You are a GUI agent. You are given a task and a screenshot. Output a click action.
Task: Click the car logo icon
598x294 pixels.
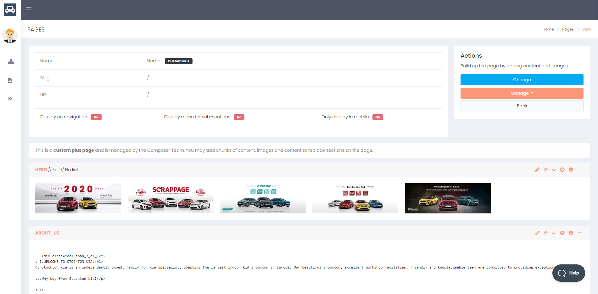10,10
